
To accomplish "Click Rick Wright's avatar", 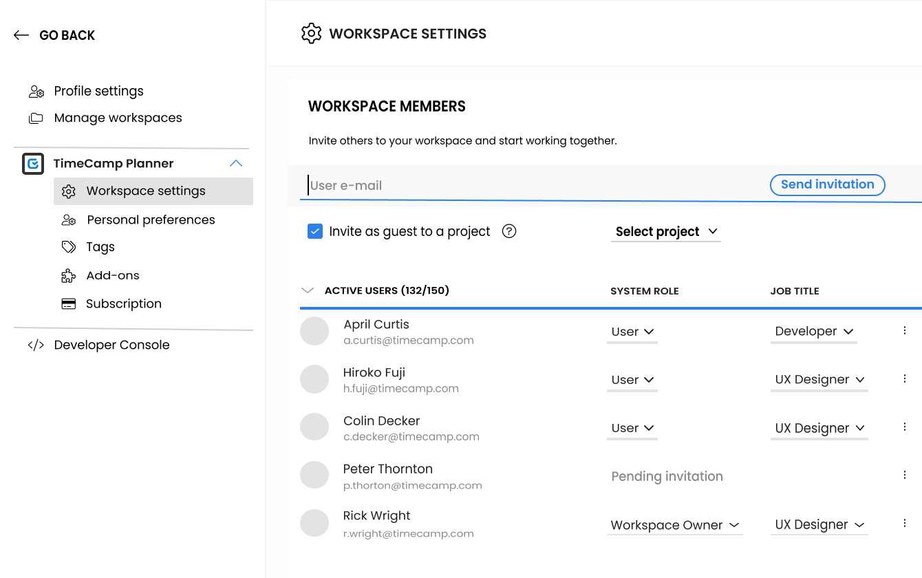I will (314, 523).
